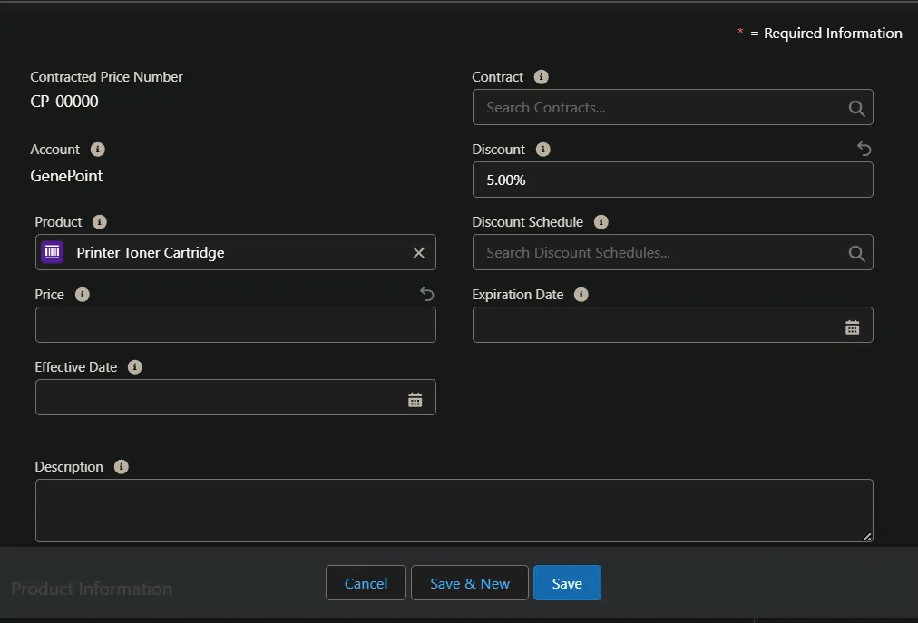918x623 pixels.
Task: Undo changes to the Price field
Action: 427,294
